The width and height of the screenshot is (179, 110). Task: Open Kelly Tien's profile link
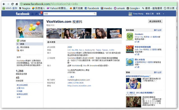coord(139,49)
